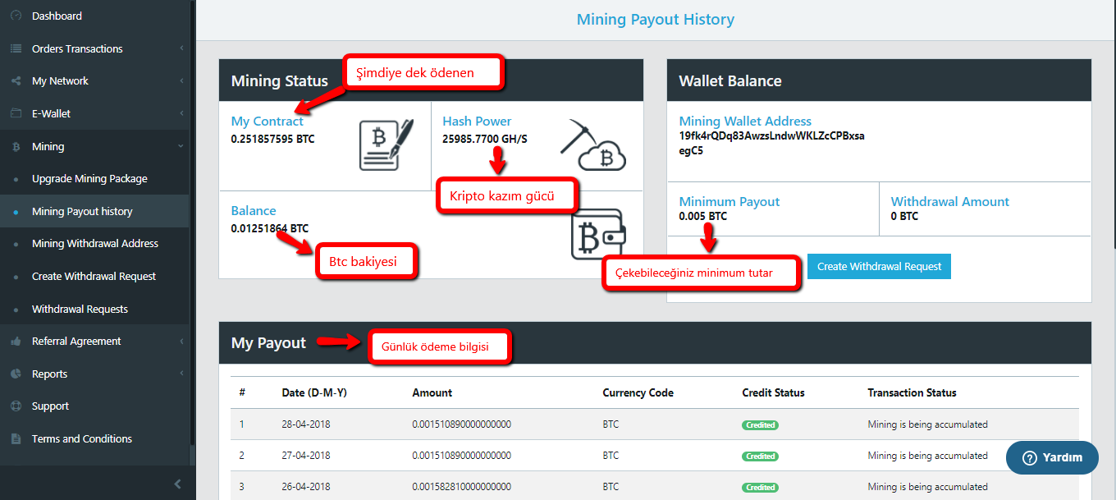Expand the My Network submenu arrow
Image resolution: width=1116 pixels, height=500 pixels.
181,81
